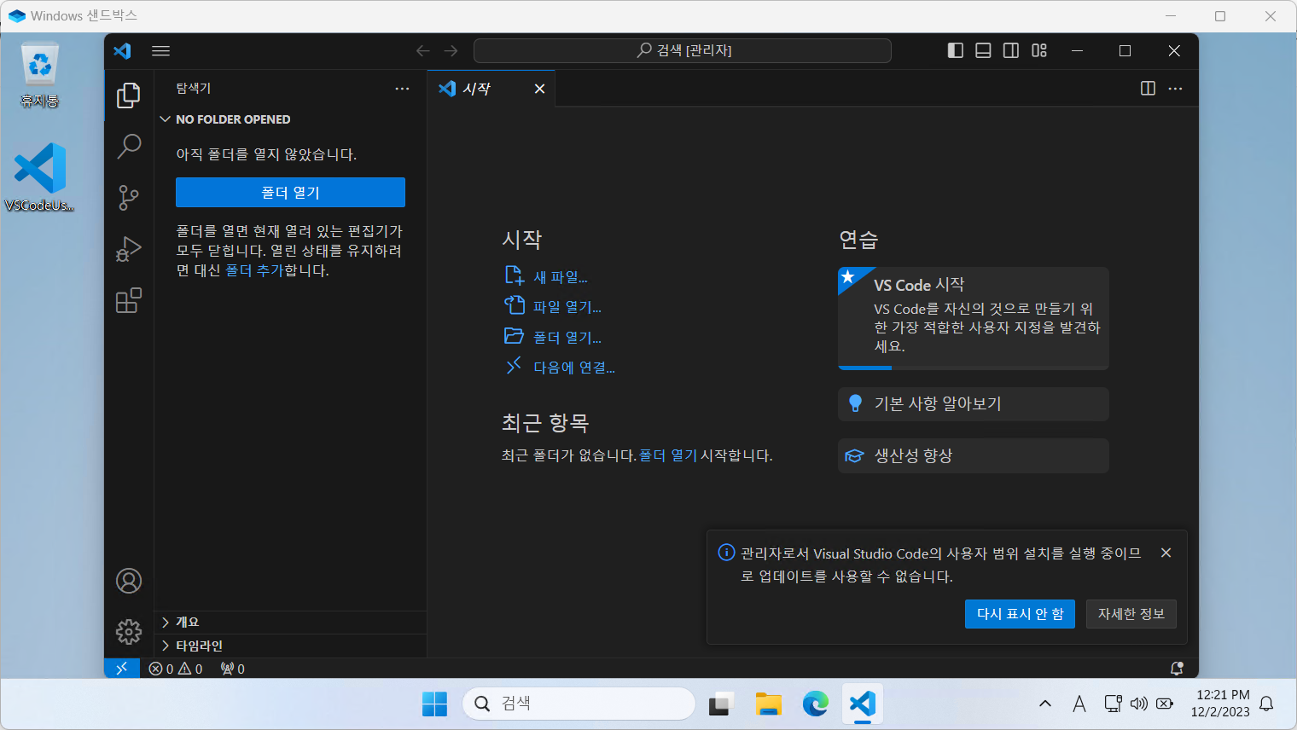Open the Windows notification bell icon
The width and height of the screenshot is (1297, 730).
click(x=1267, y=704)
